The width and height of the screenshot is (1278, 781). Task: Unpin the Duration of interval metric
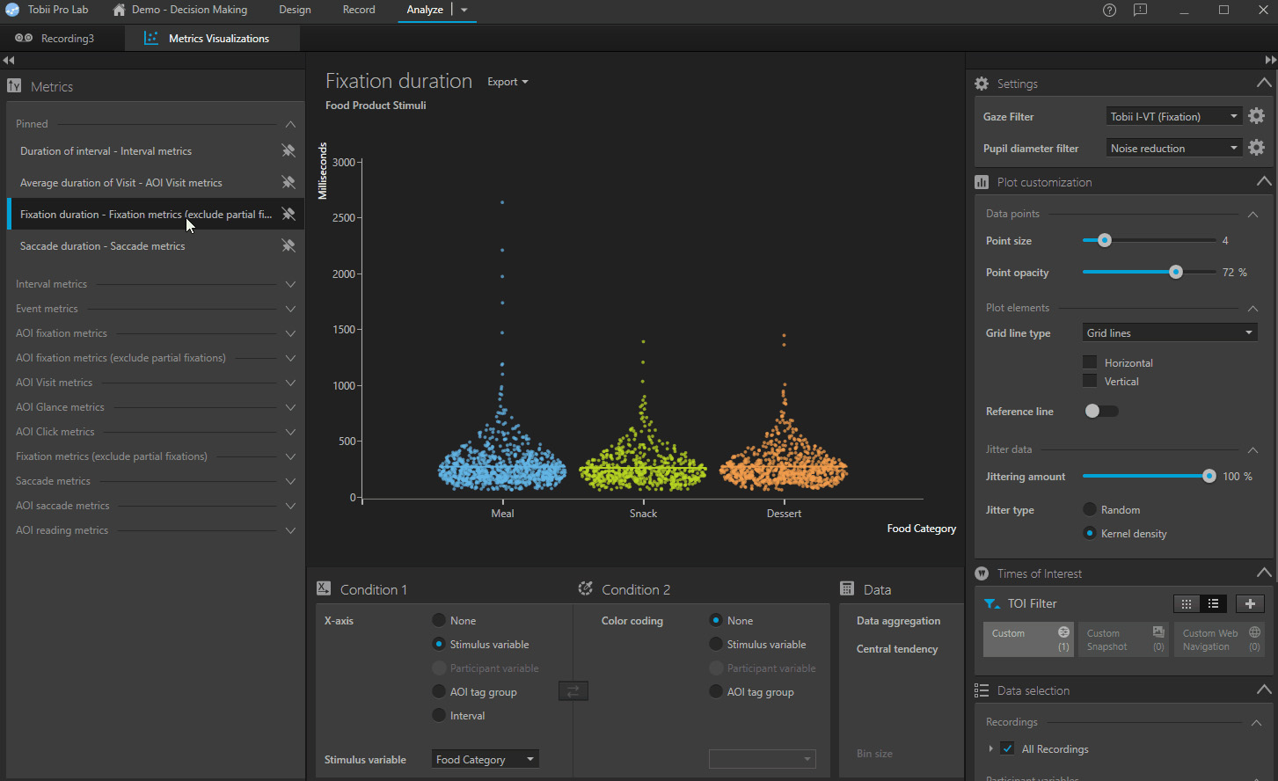coord(288,151)
